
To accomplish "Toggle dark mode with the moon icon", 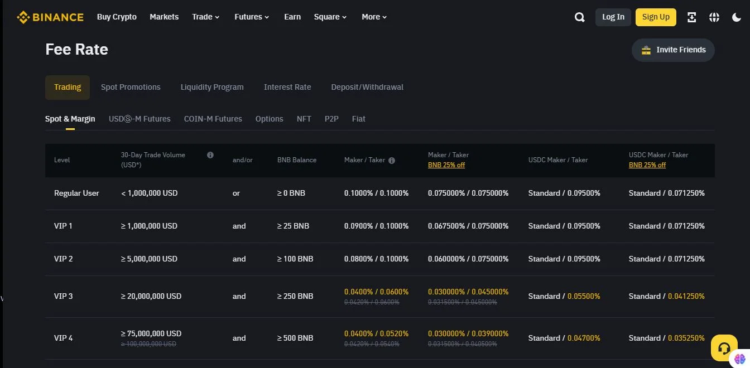I will [x=737, y=17].
